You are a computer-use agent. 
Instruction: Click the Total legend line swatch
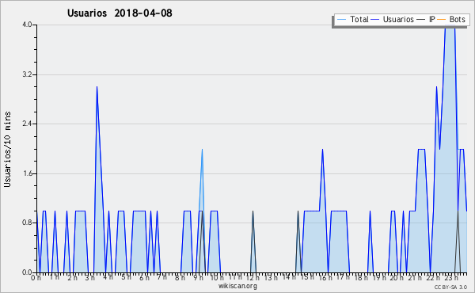click(341, 20)
